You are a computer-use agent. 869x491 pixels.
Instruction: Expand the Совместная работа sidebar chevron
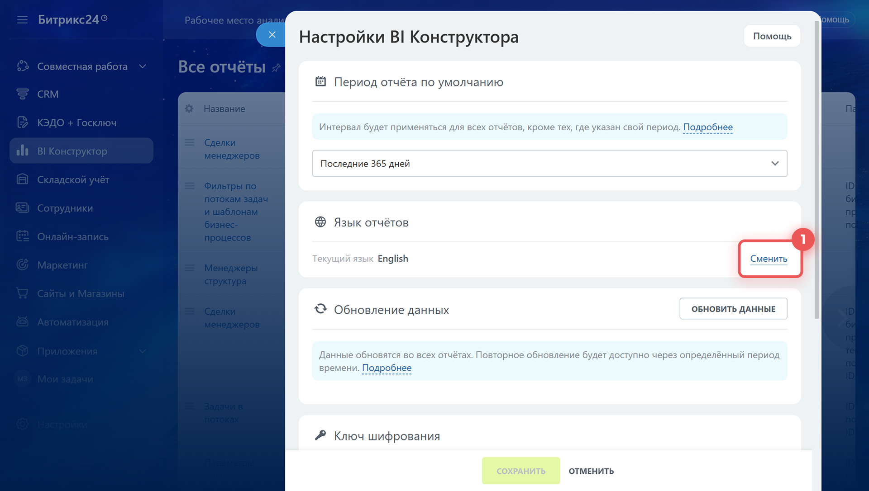143,66
